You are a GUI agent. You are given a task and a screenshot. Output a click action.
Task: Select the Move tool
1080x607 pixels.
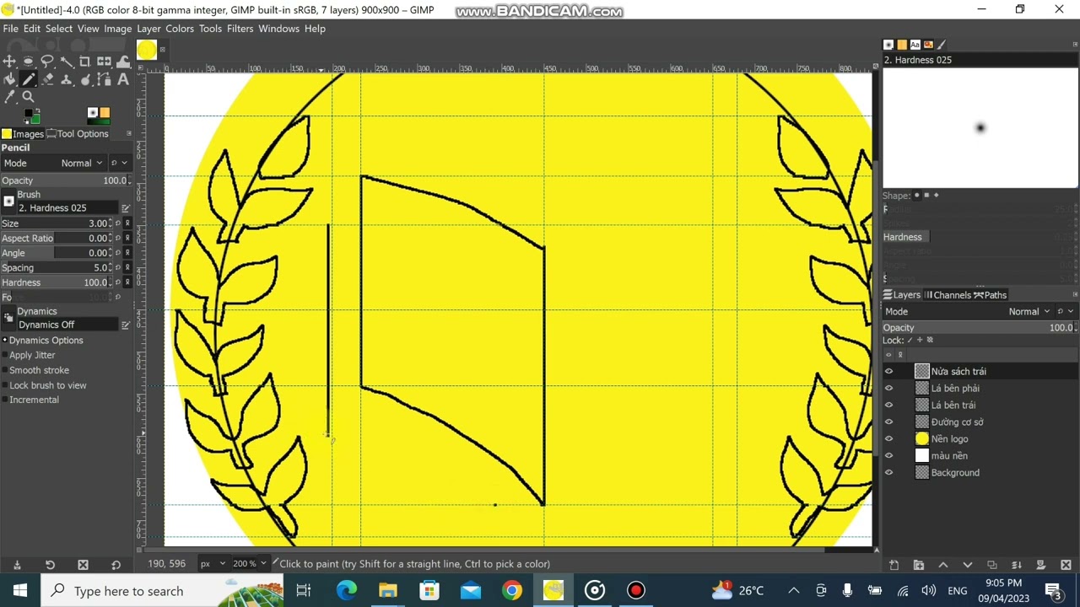[9, 62]
